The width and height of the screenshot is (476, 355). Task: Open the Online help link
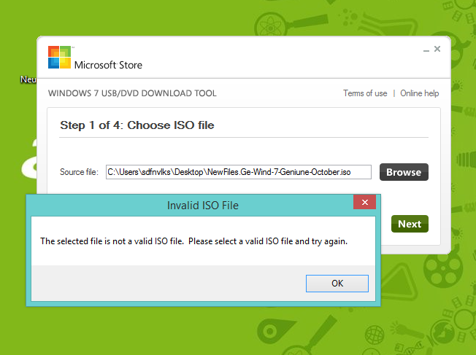pos(419,93)
